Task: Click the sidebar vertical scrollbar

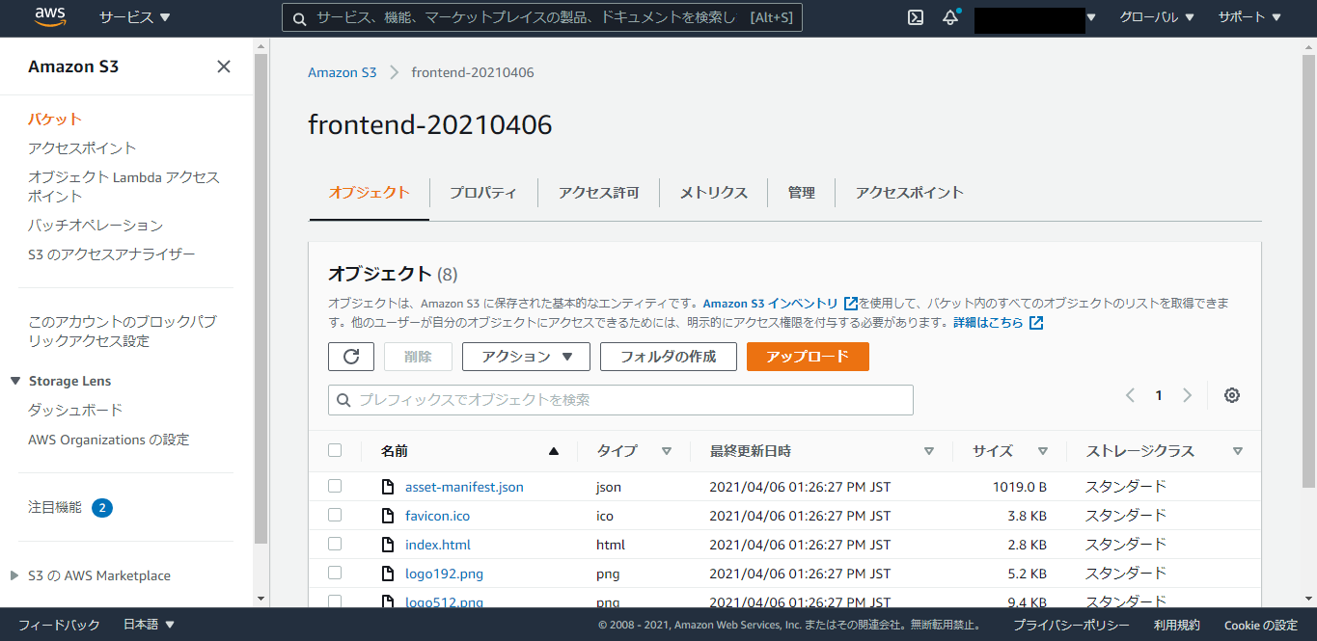Action: pos(261,299)
